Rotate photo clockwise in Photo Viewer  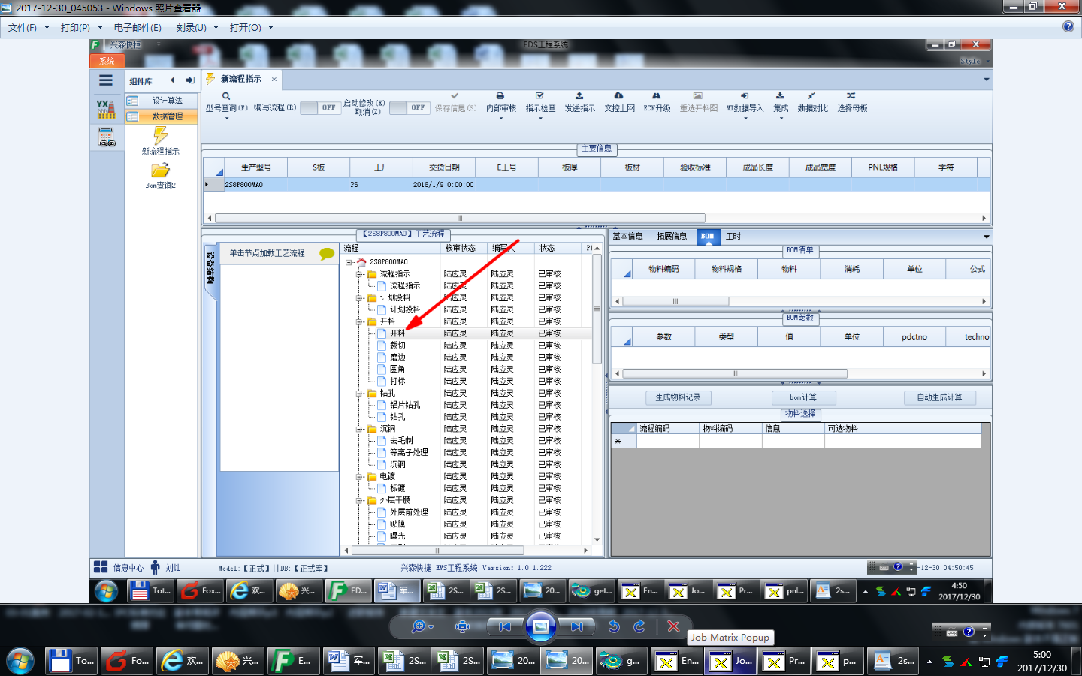(x=639, y=626)
